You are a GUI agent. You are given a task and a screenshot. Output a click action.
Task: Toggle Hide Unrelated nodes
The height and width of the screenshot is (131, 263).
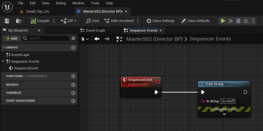(119, 21)
